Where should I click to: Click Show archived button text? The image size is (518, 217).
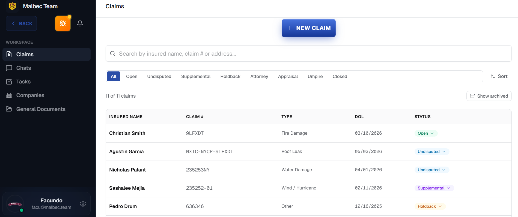coord(493,96)
